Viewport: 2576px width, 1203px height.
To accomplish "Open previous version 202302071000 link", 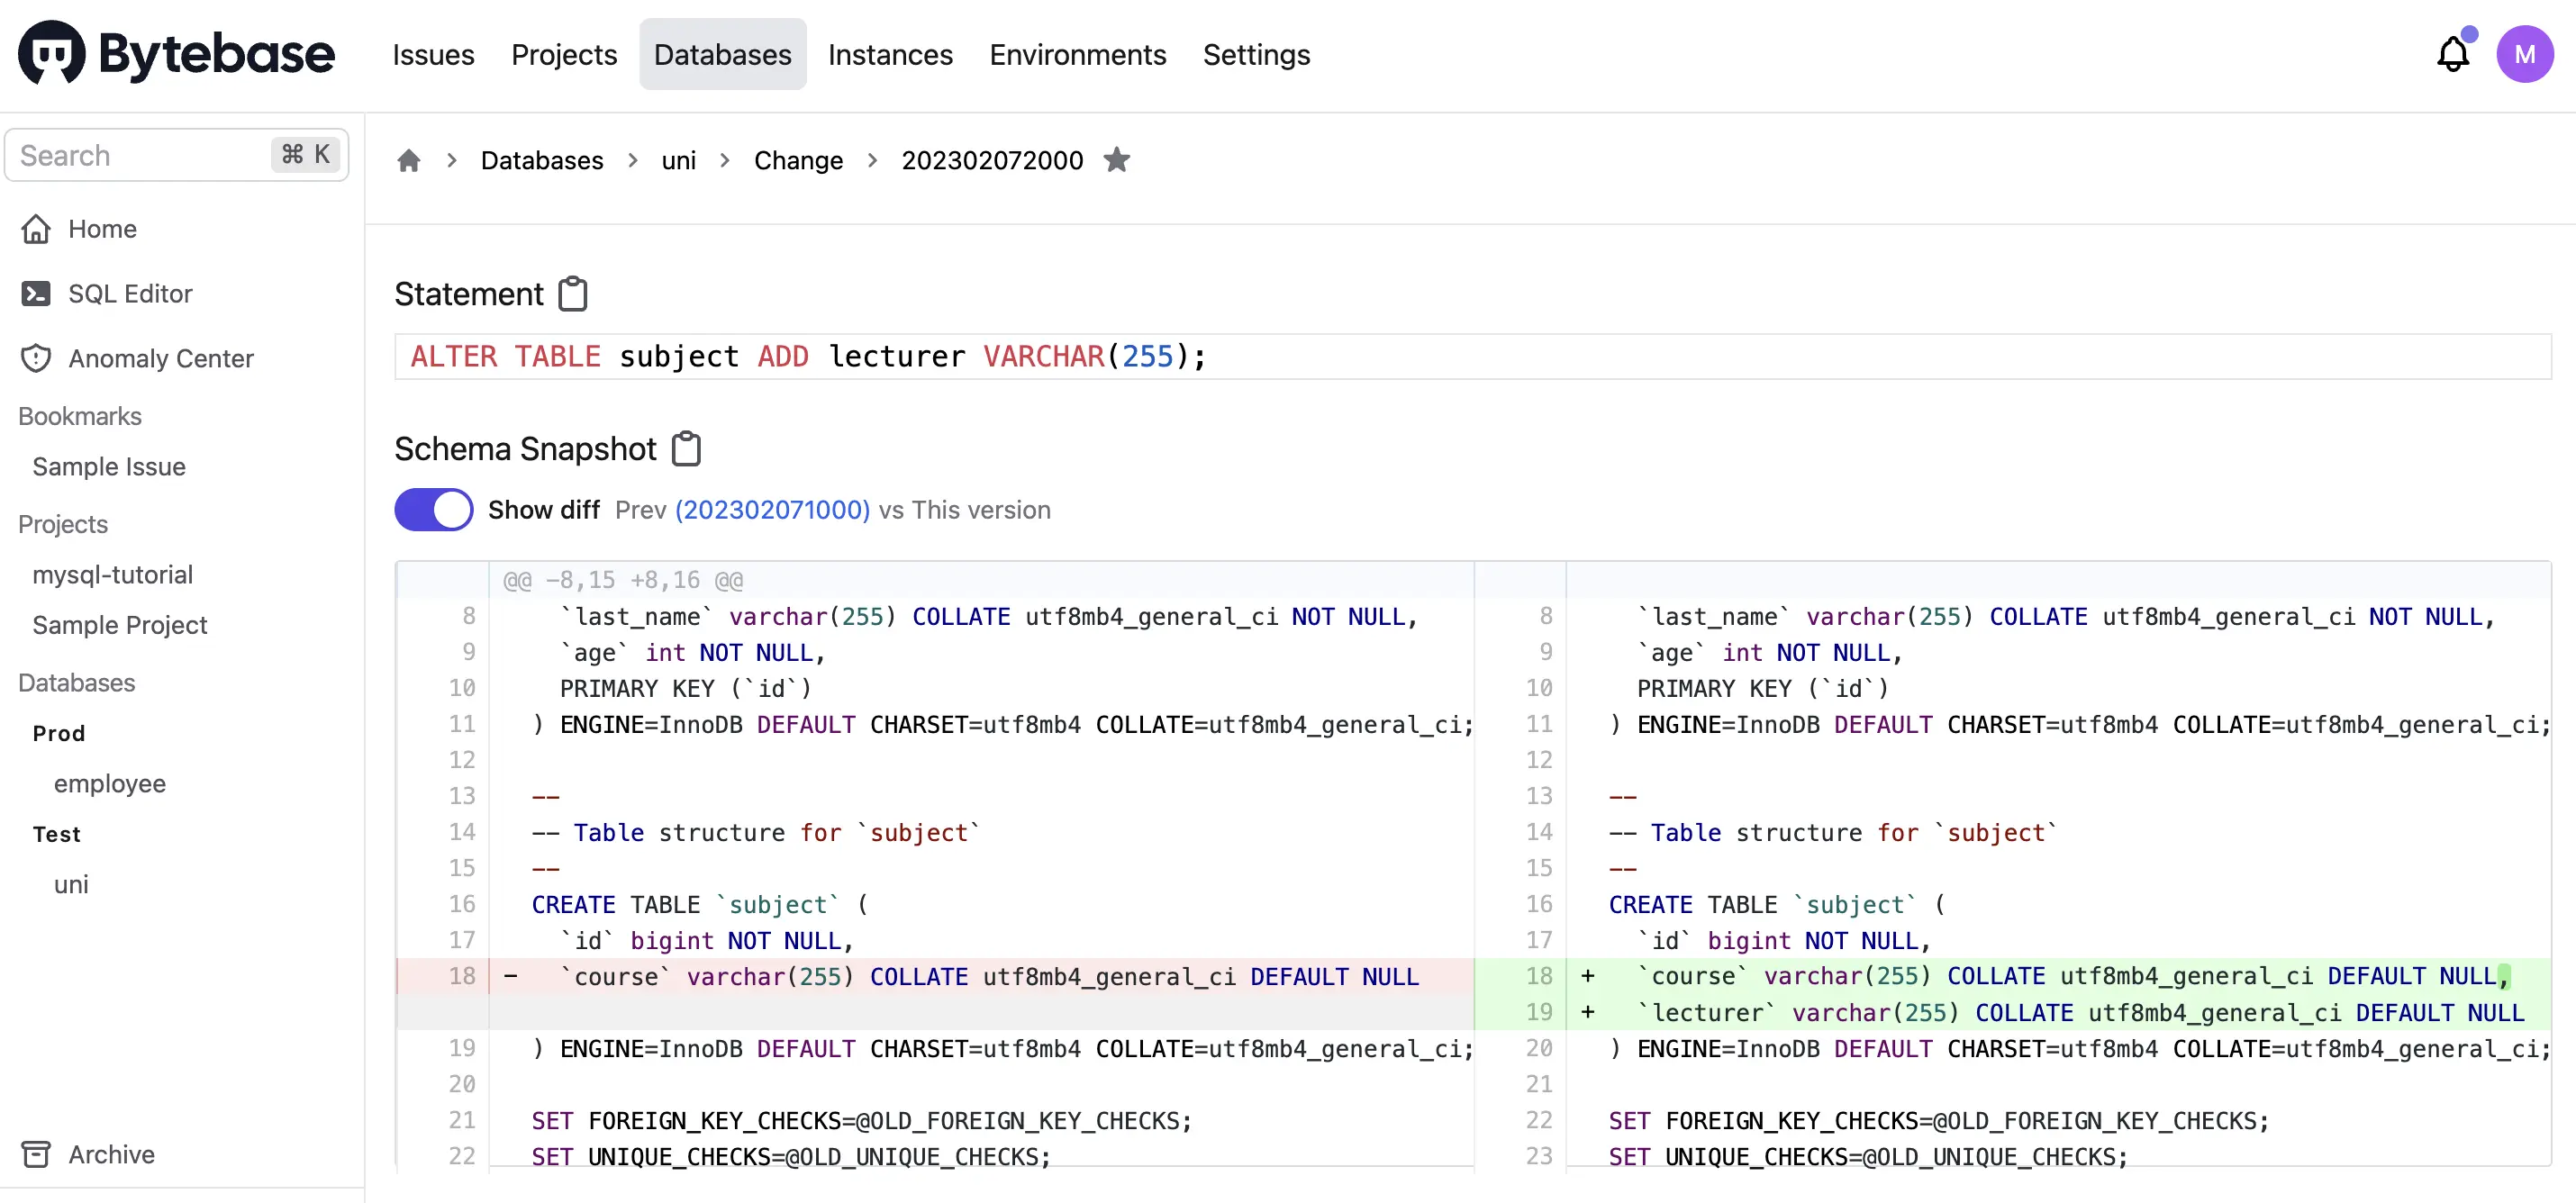I will (772, 510).
